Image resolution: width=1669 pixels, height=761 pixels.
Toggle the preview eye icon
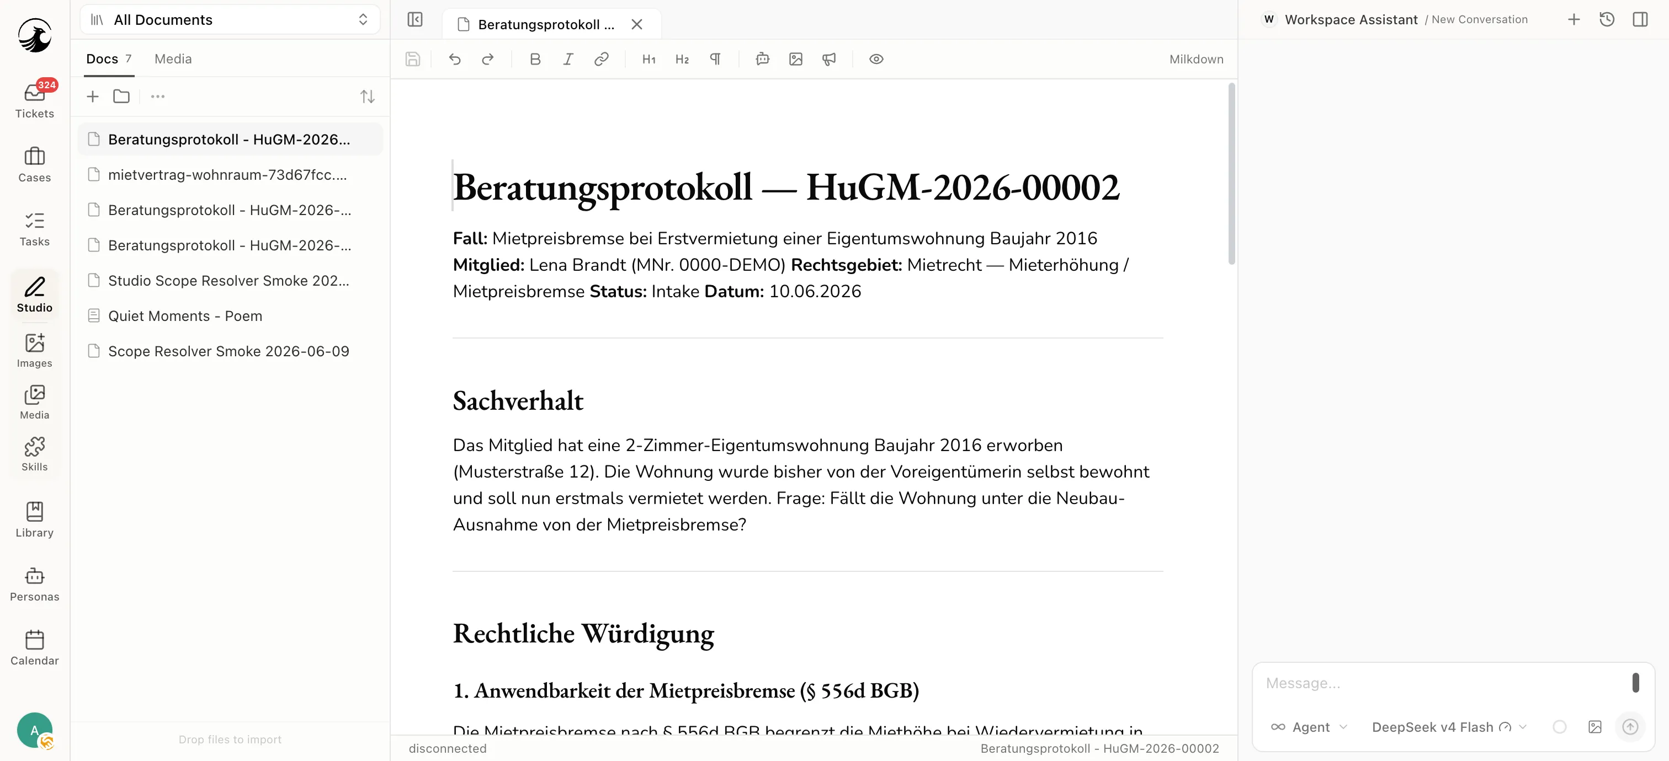876,59
